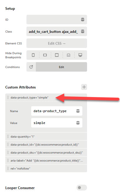Expand the data-product_id attribute
The height and width of the screenshot is (195, 120).
coord(46,144)
